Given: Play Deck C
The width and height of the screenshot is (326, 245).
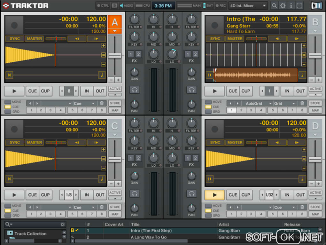Looking at the screenshot, I should (x=14, y=195).
